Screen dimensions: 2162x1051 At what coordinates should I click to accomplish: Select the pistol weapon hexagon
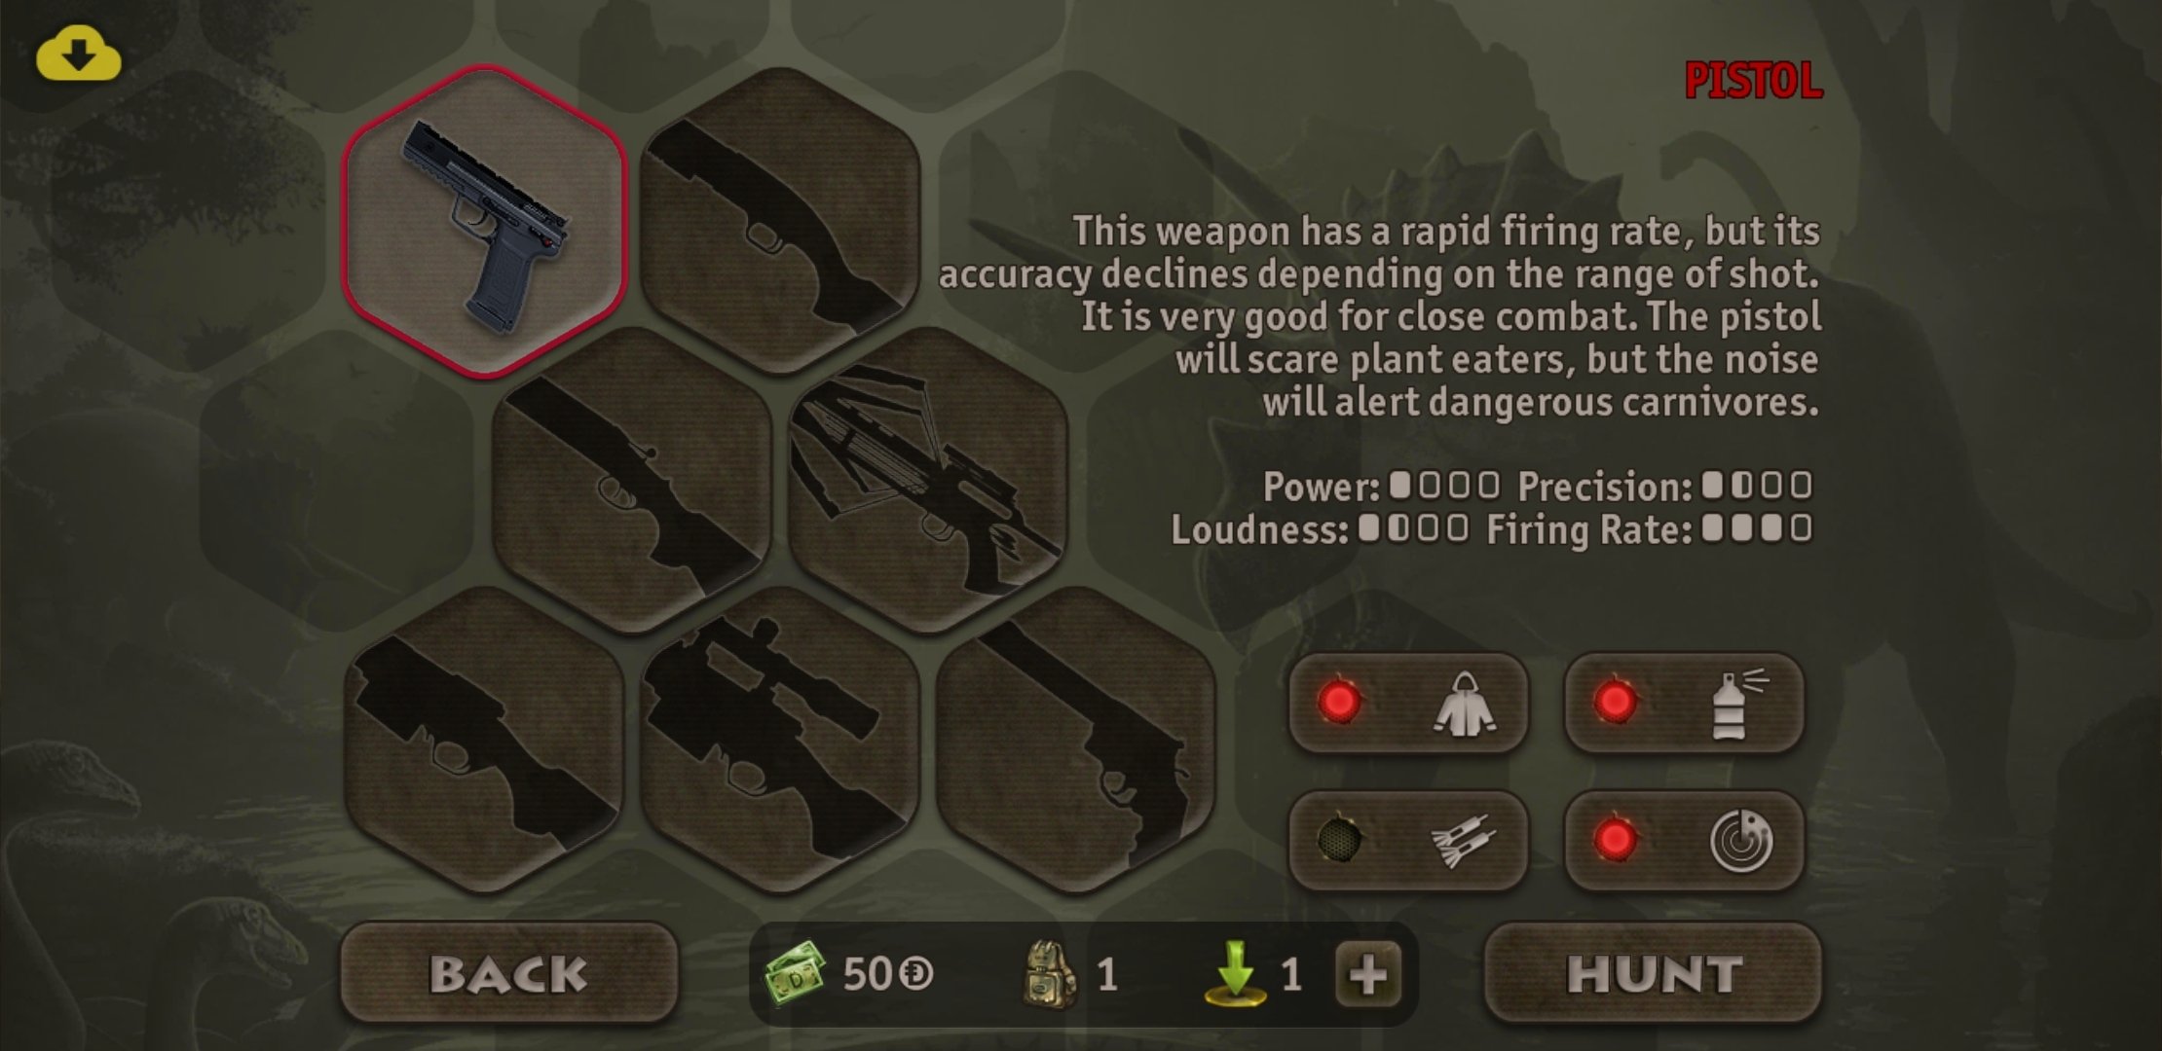[x=484, y=221]
